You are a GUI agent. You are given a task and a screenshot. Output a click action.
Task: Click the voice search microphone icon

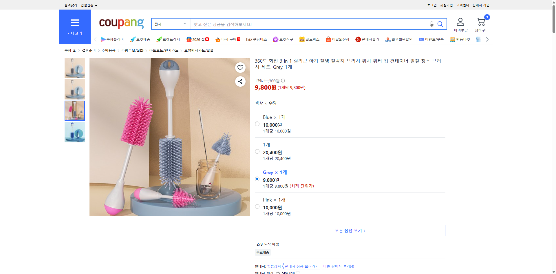431,24
